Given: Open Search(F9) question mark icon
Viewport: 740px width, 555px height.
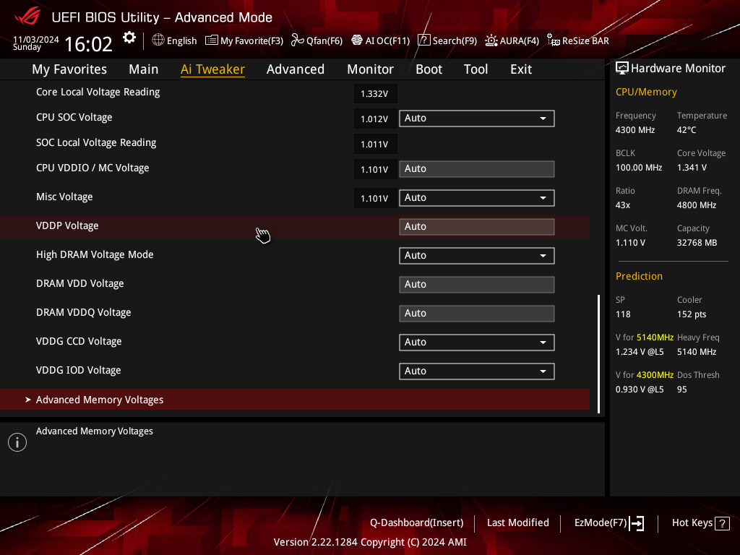Looking at the screenshot, I should click(x=423, y=40).
